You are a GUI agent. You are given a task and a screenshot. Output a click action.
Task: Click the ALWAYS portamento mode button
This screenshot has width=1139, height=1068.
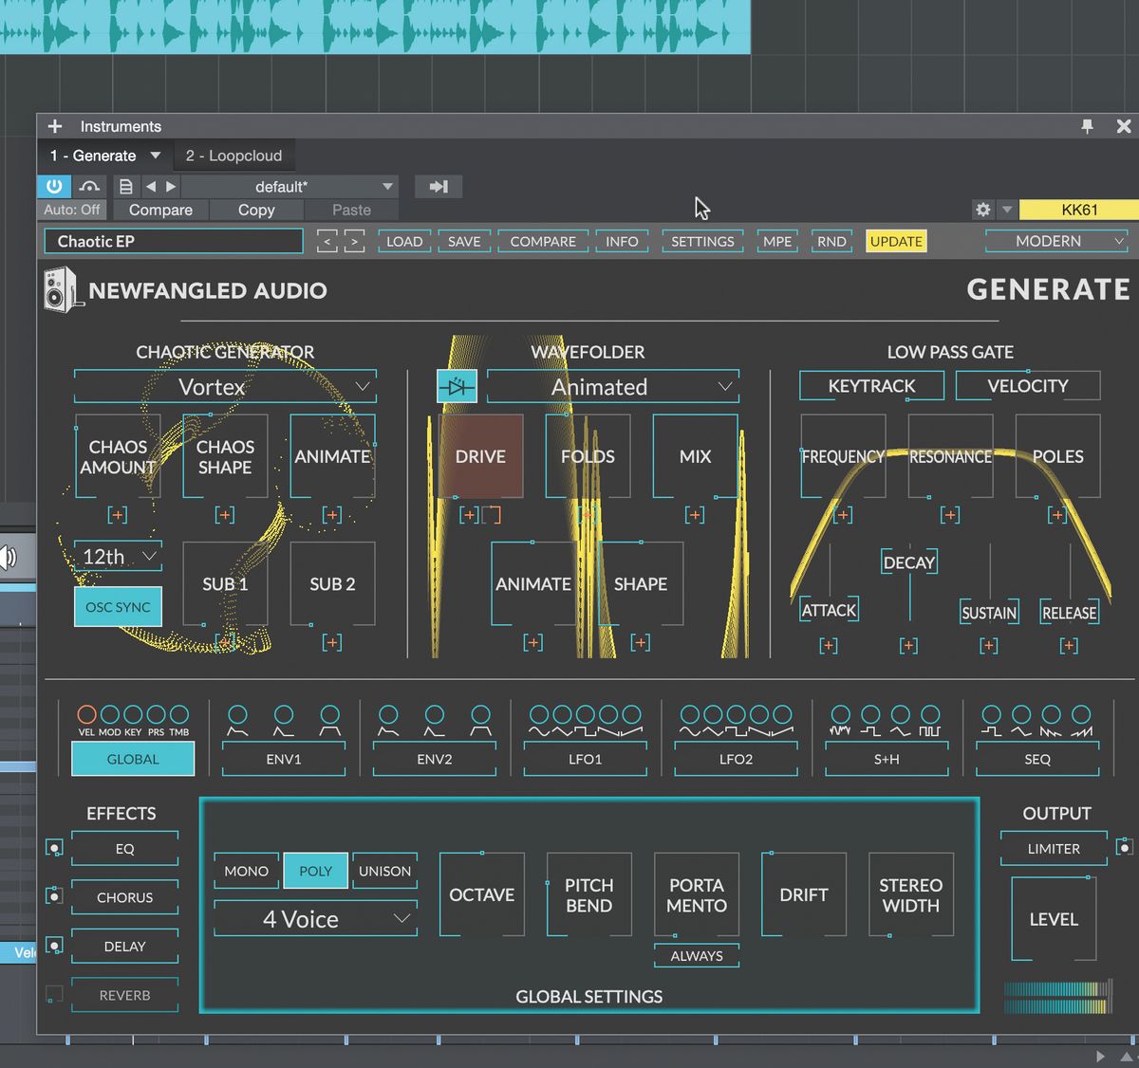click(x=697, y=956)
